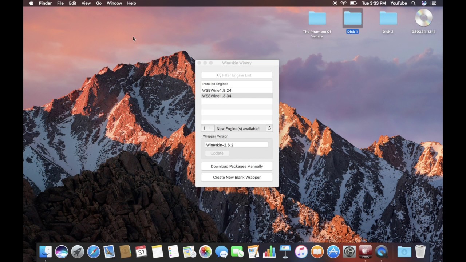Open the Edit menu
Image resolution: width=466 pixels, height=262 pixels.
[x=72, y=3]
